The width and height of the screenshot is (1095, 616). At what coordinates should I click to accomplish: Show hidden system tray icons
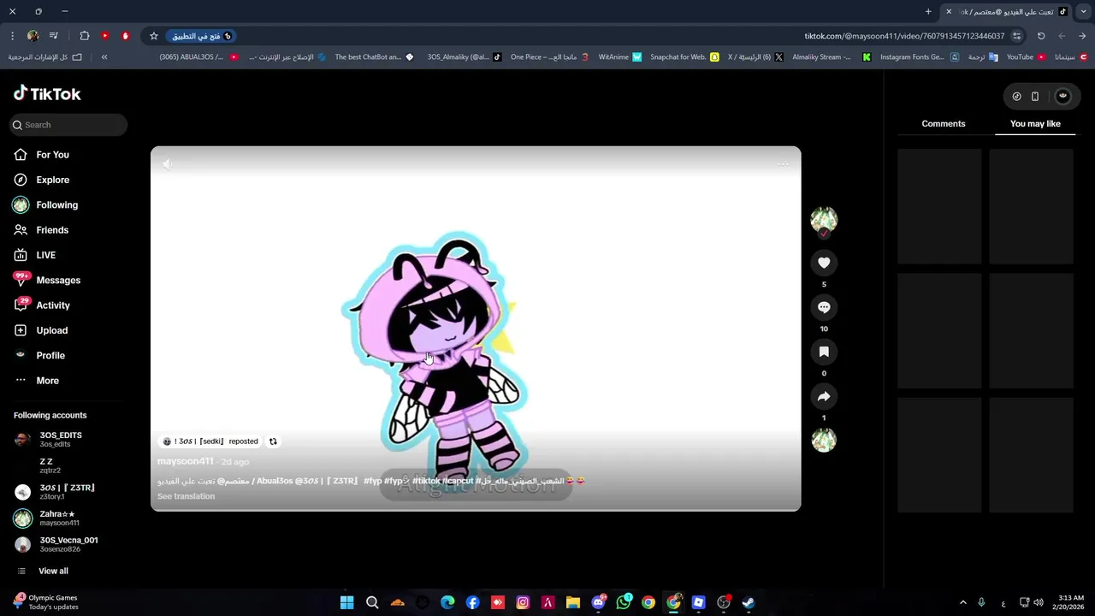pos(962,602)
